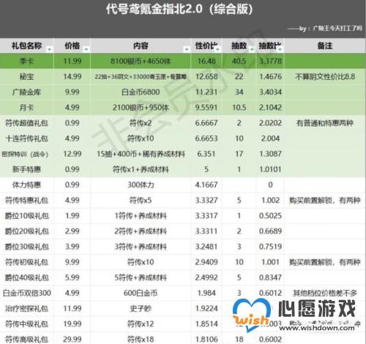Select the 性价比 value 2.9409
This screenshot has height=344, width=366.
click(206, 262)
